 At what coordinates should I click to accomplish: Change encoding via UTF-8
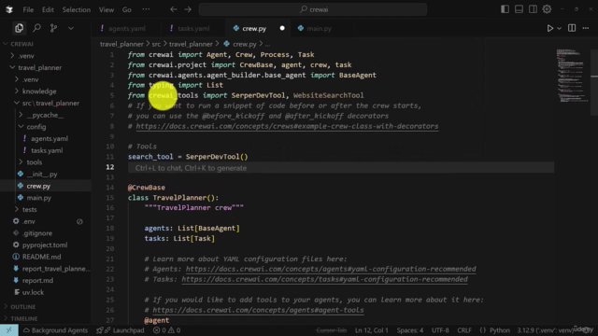(440, 330)
